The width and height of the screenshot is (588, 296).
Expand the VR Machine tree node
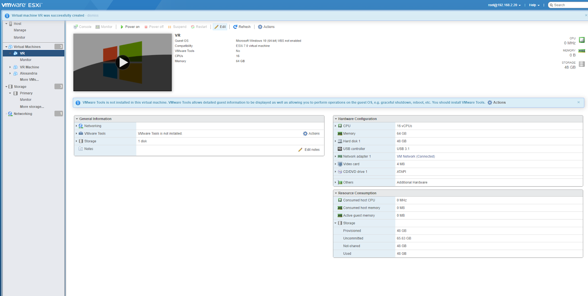[10, 67]
